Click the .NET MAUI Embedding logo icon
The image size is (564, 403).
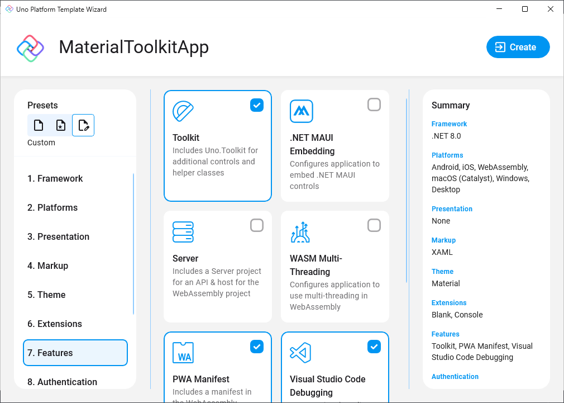click(x=302, y=111)
